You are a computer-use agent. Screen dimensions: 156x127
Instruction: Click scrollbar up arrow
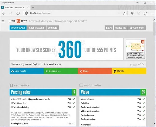[x=154, y=20]
